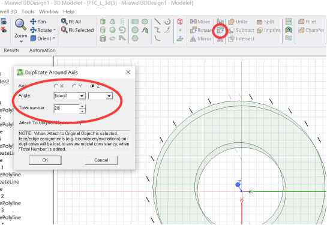
Task: Select the Draw Rectangle tool
Action: [x=135, y=22]
